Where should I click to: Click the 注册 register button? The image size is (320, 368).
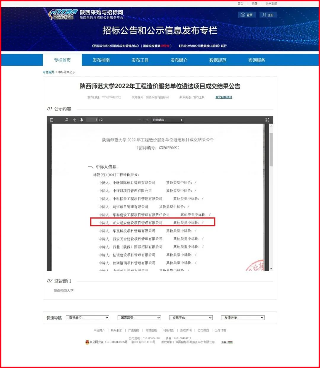pyautogui.click(x=268, y=15)
